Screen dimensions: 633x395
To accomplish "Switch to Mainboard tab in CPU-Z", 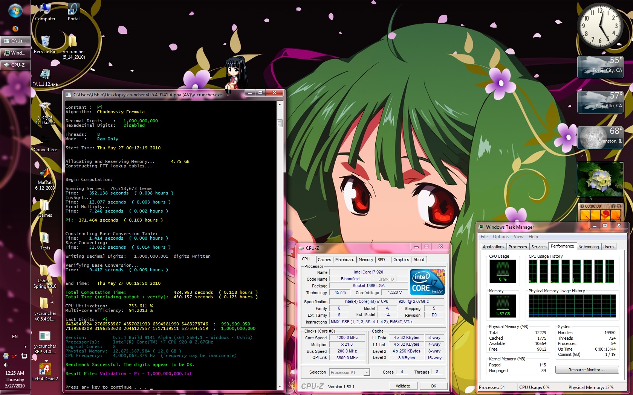I will [x=345, y=260].
